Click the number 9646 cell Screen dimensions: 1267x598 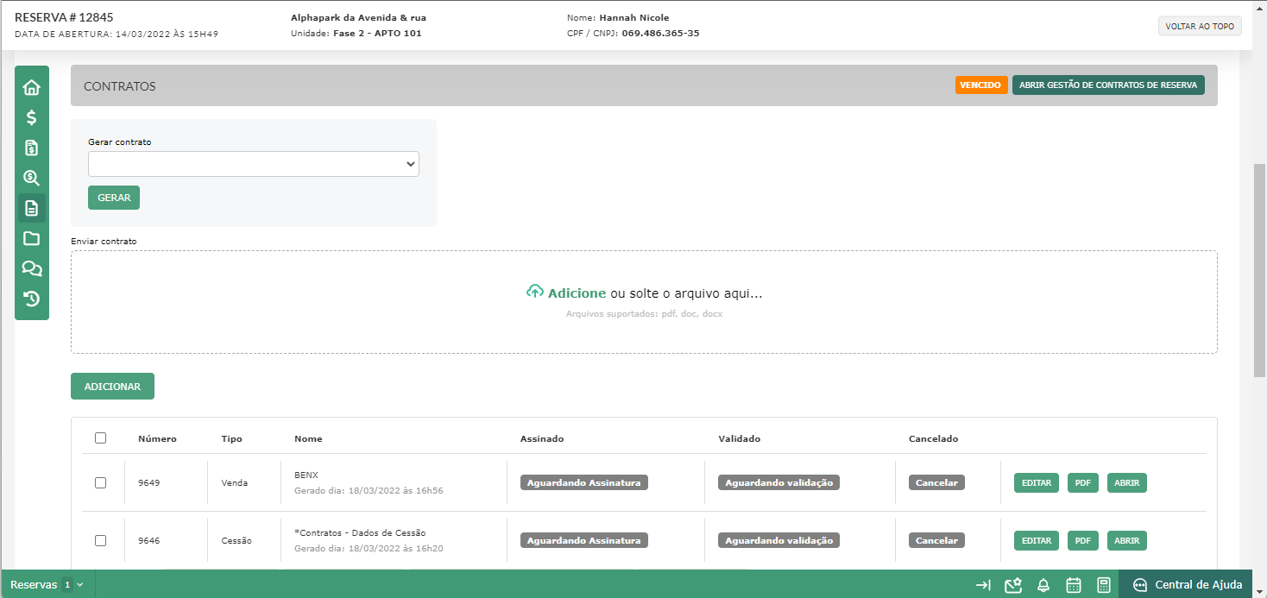tap(148, 541)
